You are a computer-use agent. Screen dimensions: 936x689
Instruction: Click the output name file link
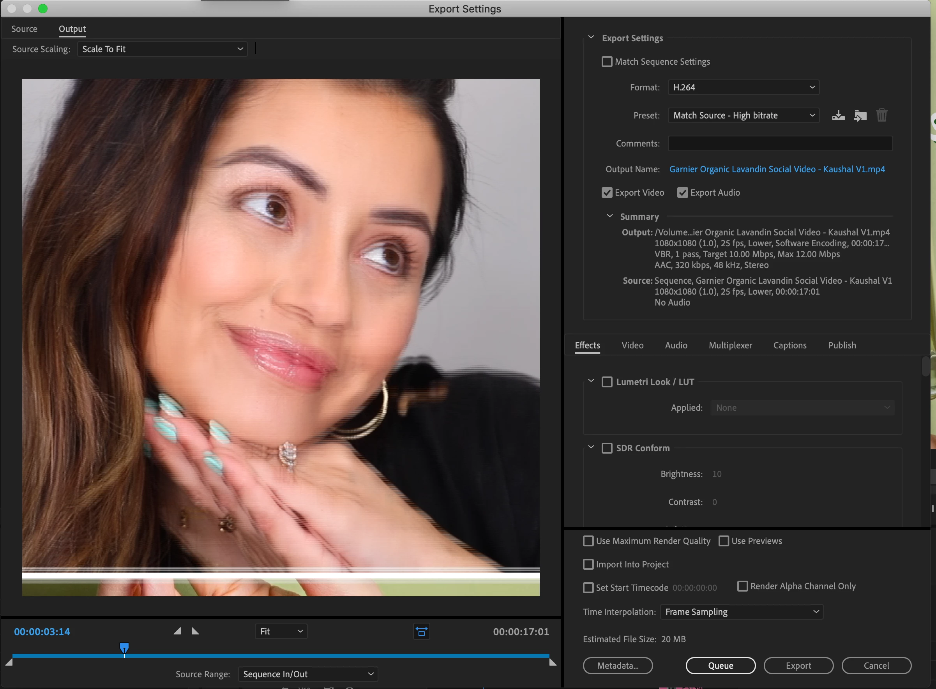pos(777,170)
